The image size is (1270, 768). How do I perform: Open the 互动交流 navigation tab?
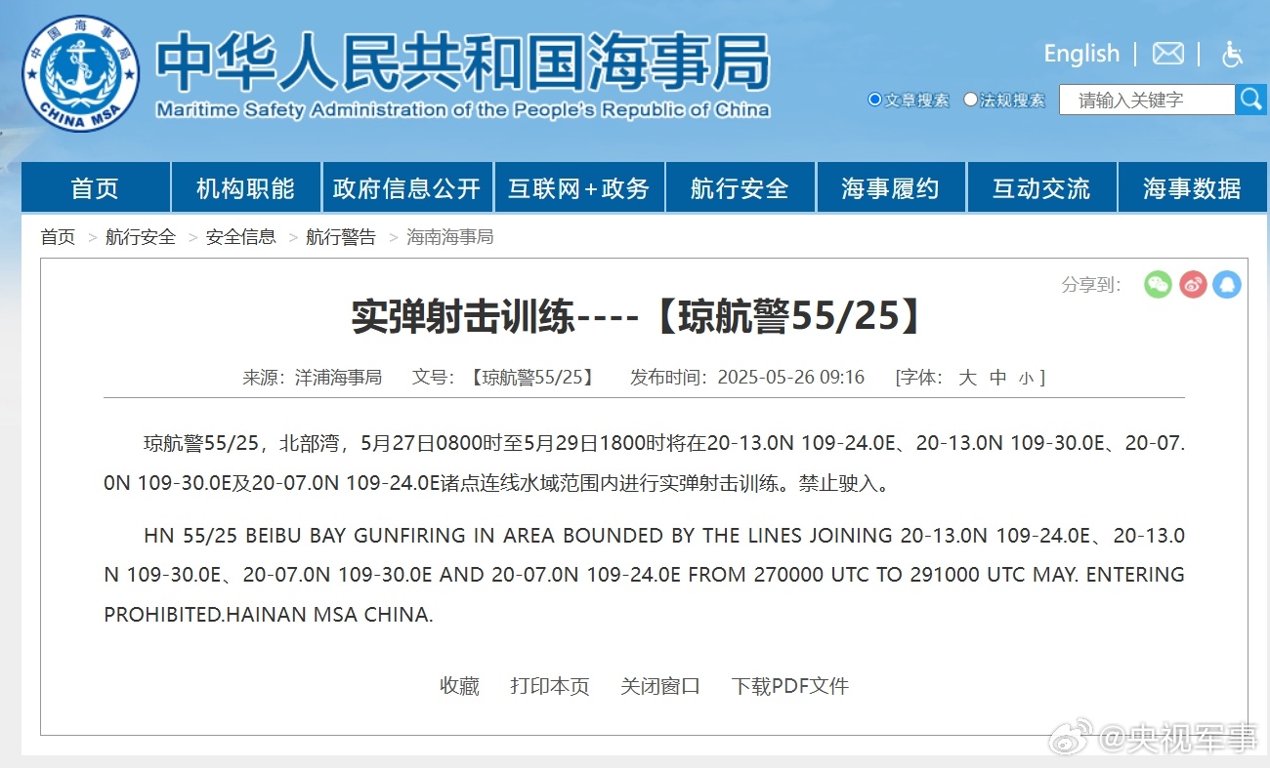click(x=1040, y=187)
